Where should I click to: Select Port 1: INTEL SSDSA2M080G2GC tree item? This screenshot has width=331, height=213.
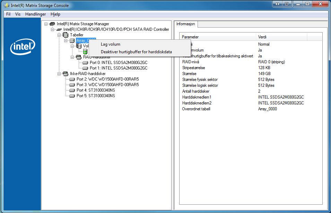[119, 68]
